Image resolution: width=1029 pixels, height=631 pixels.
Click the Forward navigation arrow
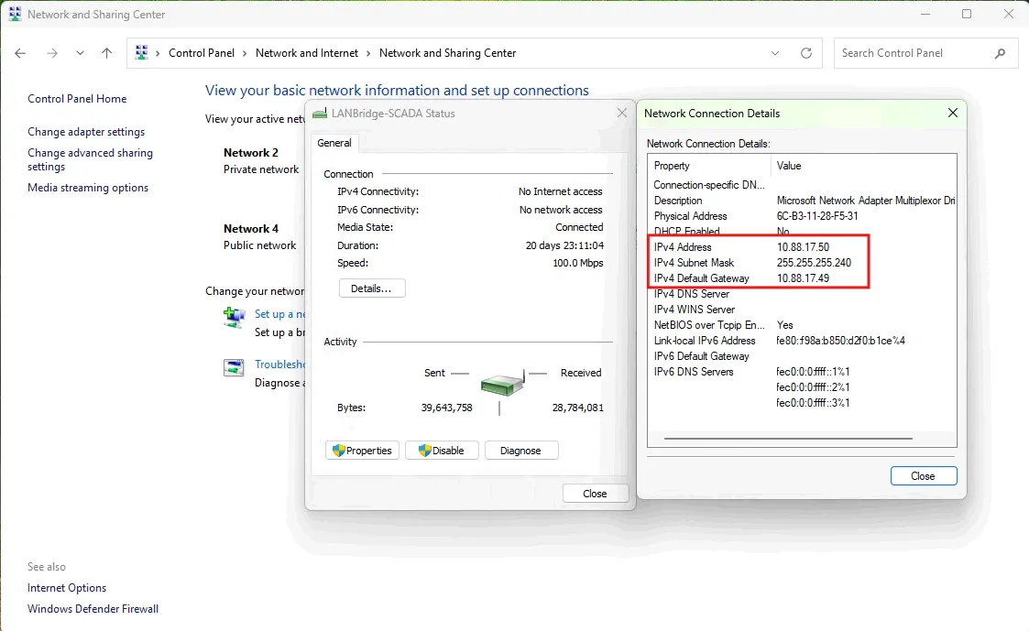coord(52,53)
